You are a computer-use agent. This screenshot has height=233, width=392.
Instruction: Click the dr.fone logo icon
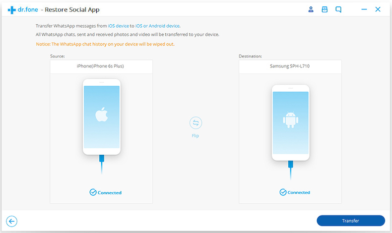[11, 10]
